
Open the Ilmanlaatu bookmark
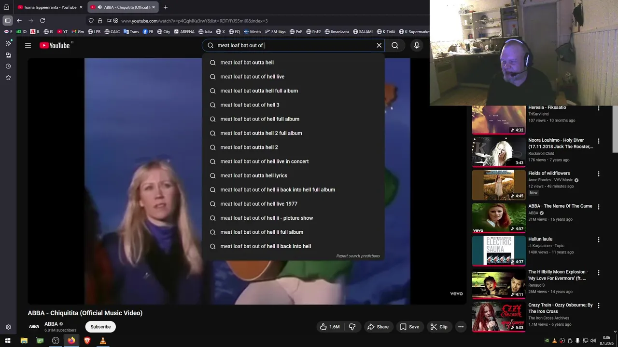pos(337,32)
